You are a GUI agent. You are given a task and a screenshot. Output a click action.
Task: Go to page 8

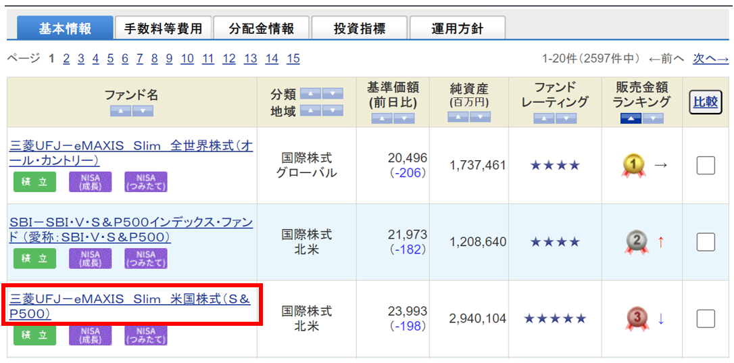[x=155, y=59]
